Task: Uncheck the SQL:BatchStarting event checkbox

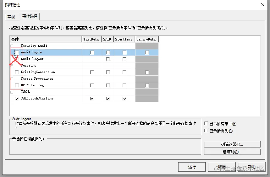Action: (17, 99)
